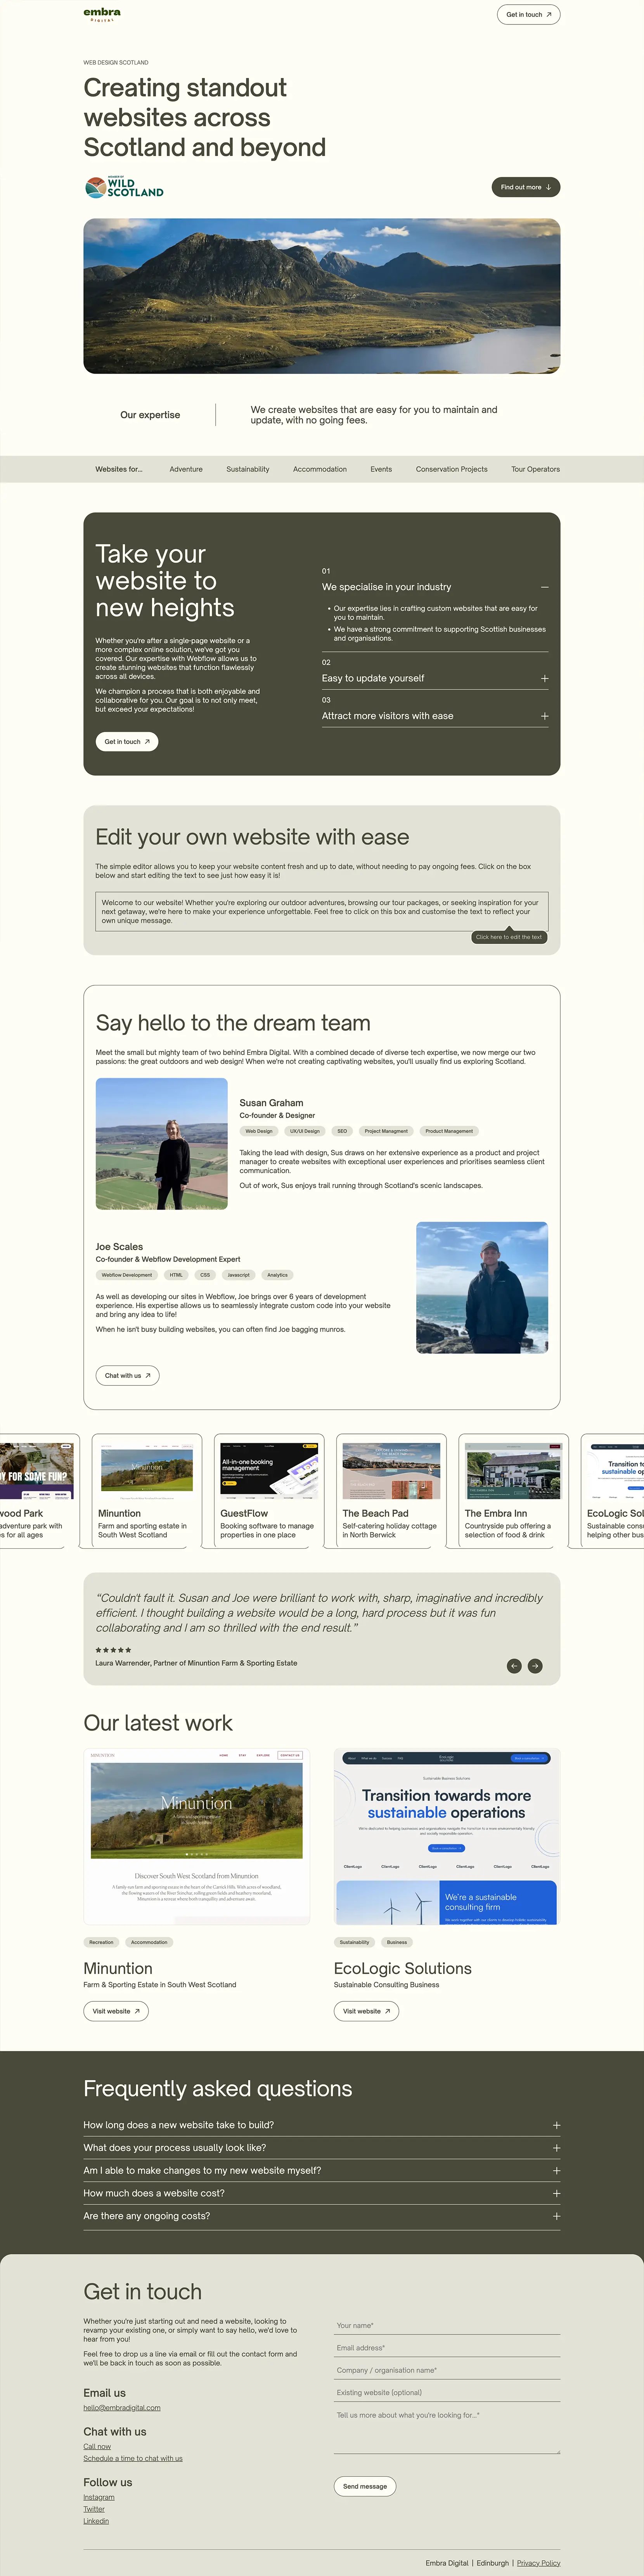
Task: Visit the EcoLogic Solutions website
Action: point(366,2011)
